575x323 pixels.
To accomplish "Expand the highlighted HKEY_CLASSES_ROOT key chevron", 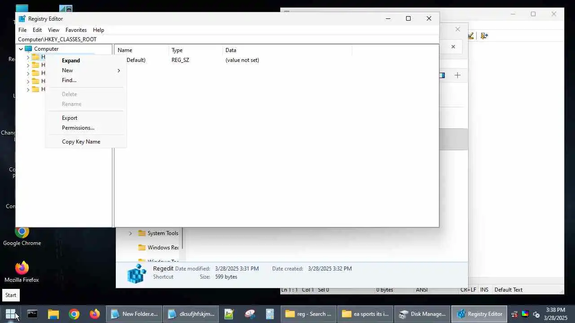I will click(28, 57).
